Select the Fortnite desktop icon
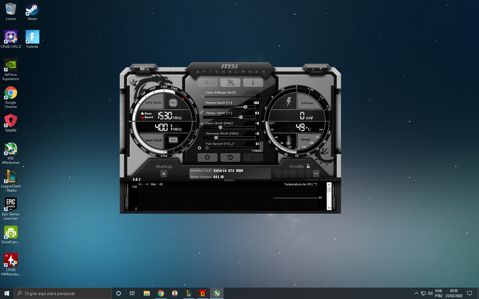479x299 pixels. pos(32,39)
